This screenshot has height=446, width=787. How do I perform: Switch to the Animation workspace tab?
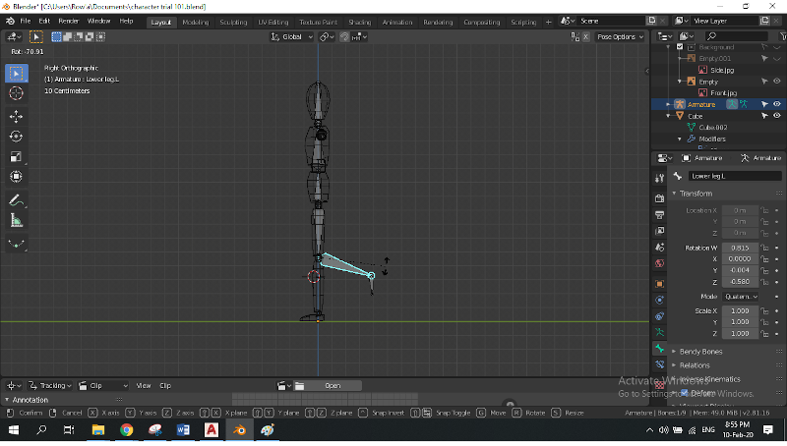397,22
